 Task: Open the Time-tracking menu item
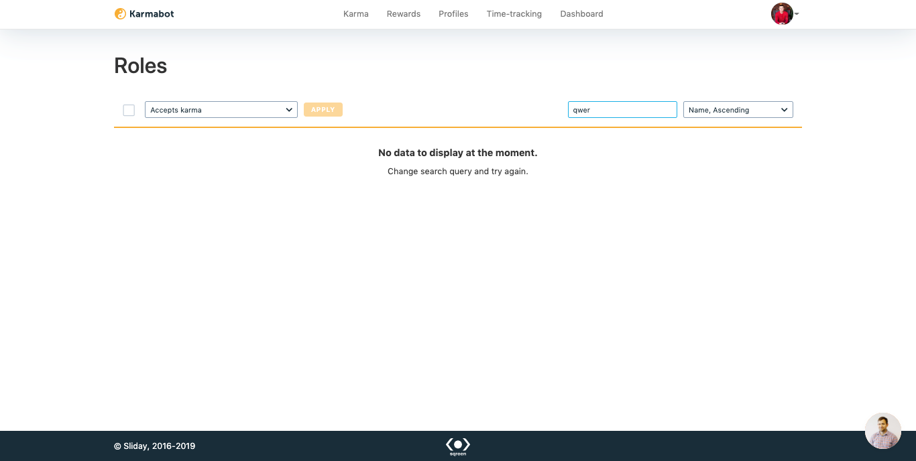[x=514, y=14]
